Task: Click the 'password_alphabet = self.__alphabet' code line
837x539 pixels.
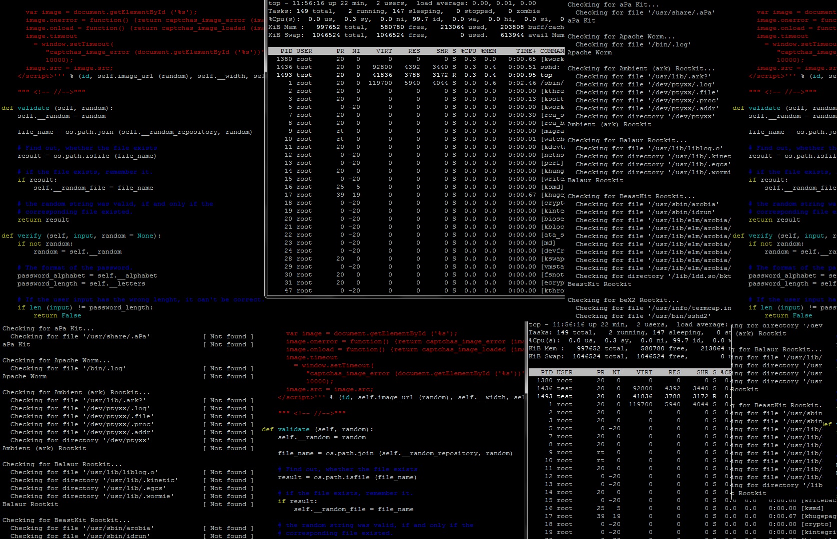Action: [87, 275]
